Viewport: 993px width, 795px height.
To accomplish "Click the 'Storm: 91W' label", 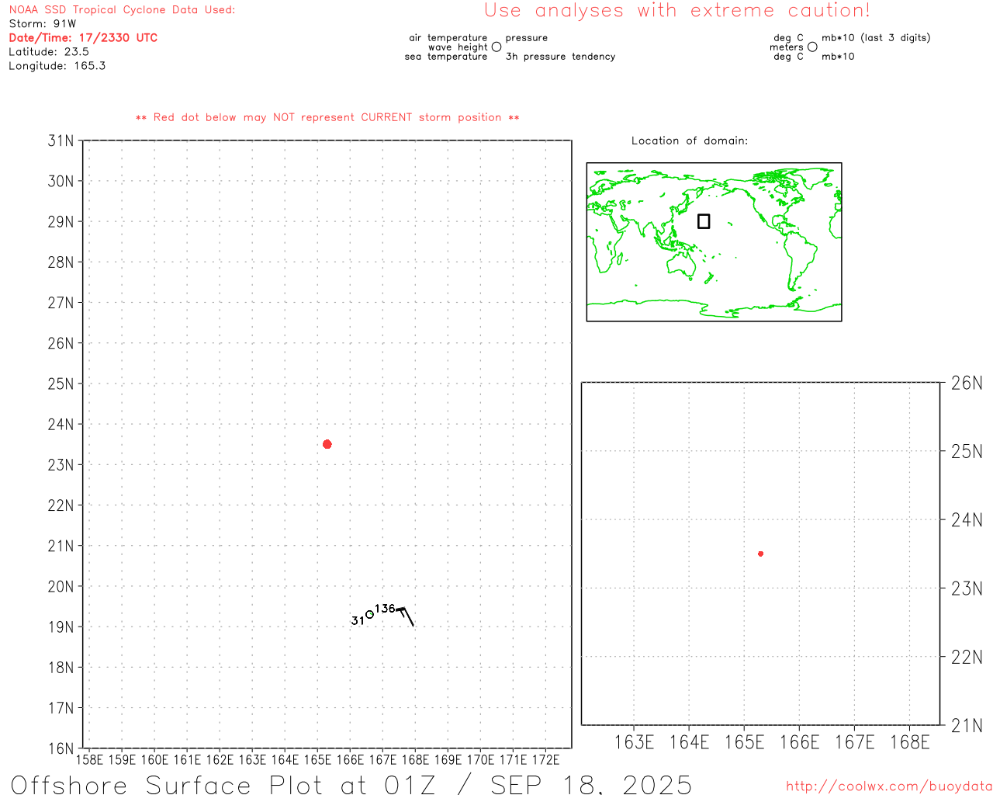I will (x=43, y=24).
